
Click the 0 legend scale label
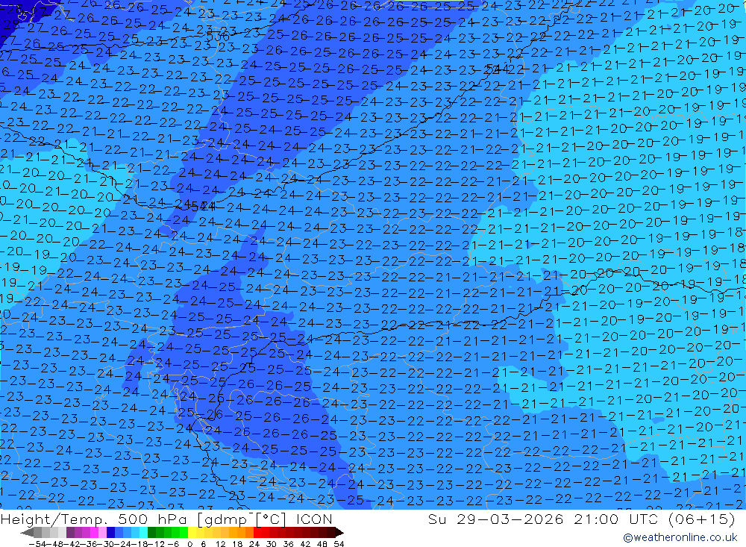click(x=189, y=544)
